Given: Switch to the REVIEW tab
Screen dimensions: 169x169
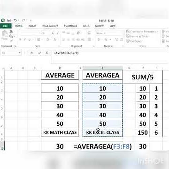Looking at the screenshot, I should tap(100, 26).
